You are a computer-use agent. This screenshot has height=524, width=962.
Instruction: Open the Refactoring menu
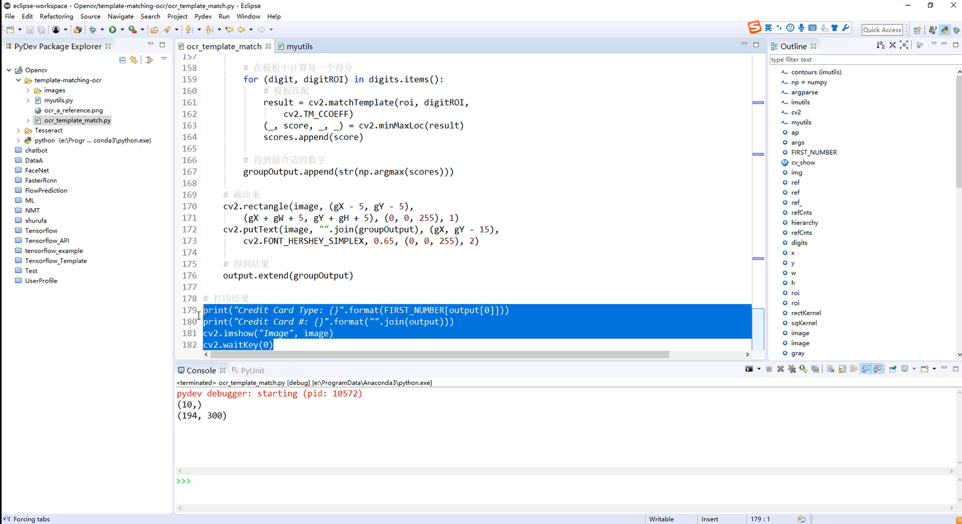click(56, 16)
